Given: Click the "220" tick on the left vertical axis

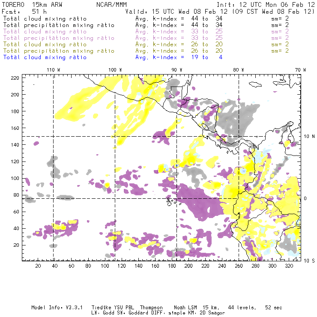Looking at the screenshot, I should (15, 78).
